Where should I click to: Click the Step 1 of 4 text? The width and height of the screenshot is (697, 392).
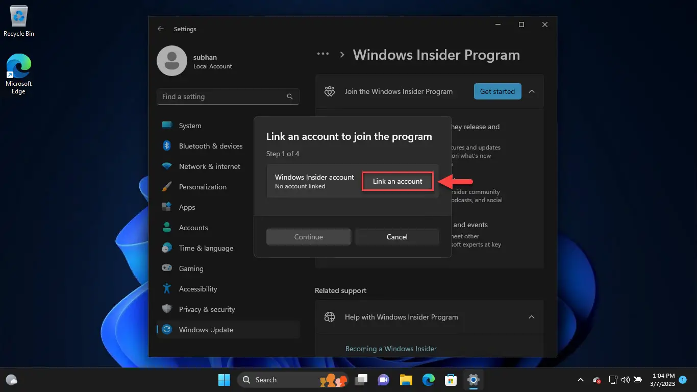(x=283, y=154)
